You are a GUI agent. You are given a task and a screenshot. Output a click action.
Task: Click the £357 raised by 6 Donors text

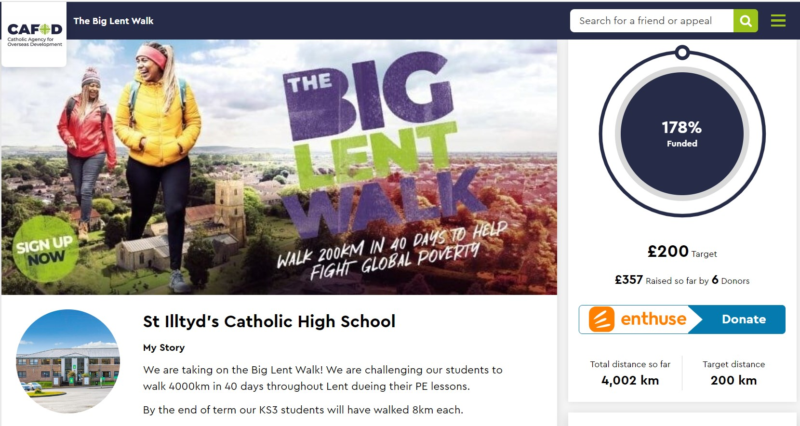(x=682, y=280)
